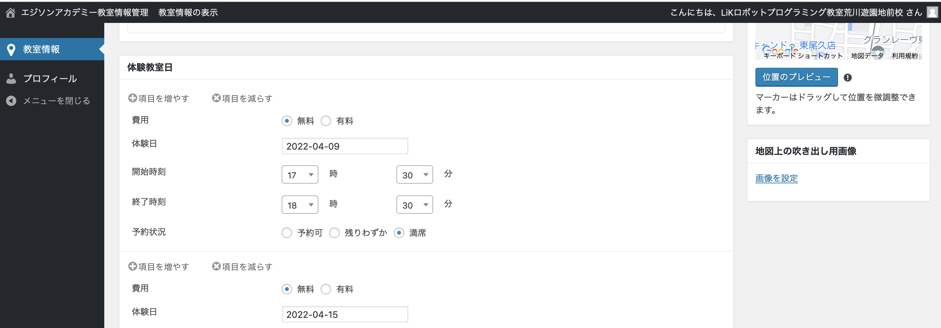Select 有料 for the 2022-04-09 entry
This screenshot has width=941, height=328.
pos(326,121)
